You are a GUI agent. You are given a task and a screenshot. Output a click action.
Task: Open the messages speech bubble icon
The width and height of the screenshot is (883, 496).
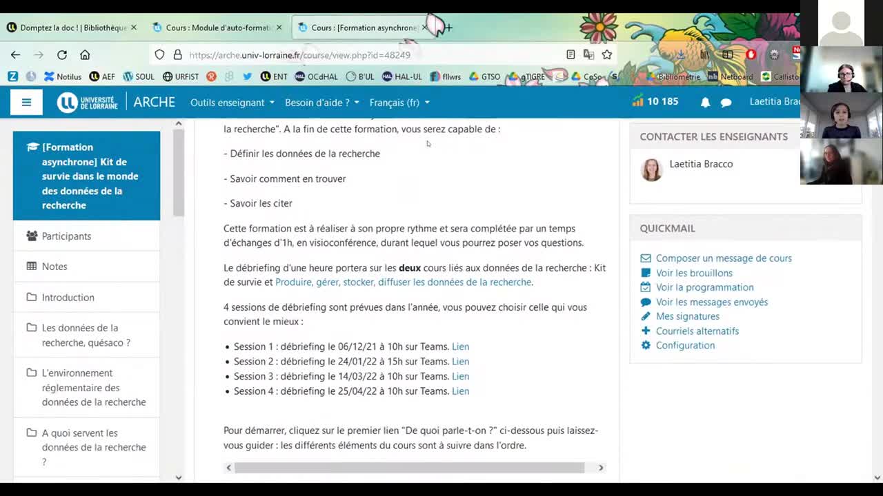(x=726, y=103)
